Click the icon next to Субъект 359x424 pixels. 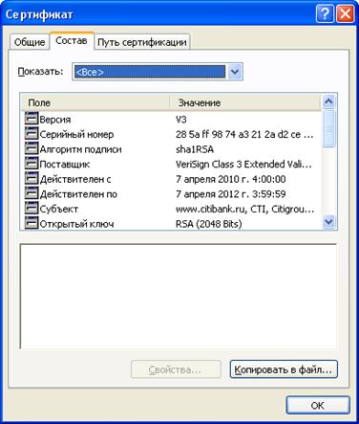32,209
